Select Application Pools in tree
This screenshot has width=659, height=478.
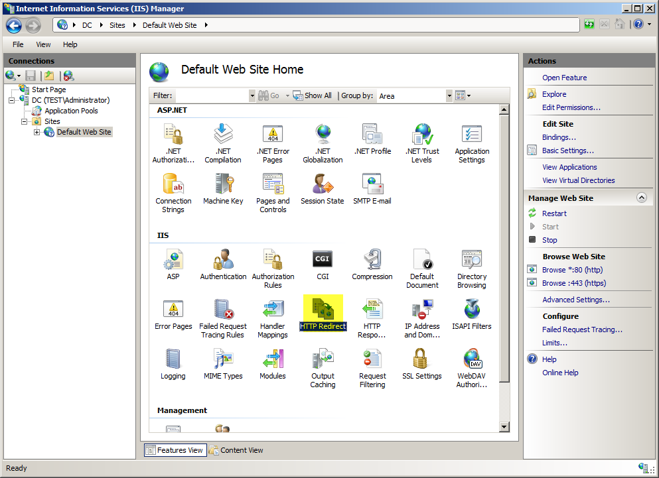pyautogui.click(x=71, y=111)
